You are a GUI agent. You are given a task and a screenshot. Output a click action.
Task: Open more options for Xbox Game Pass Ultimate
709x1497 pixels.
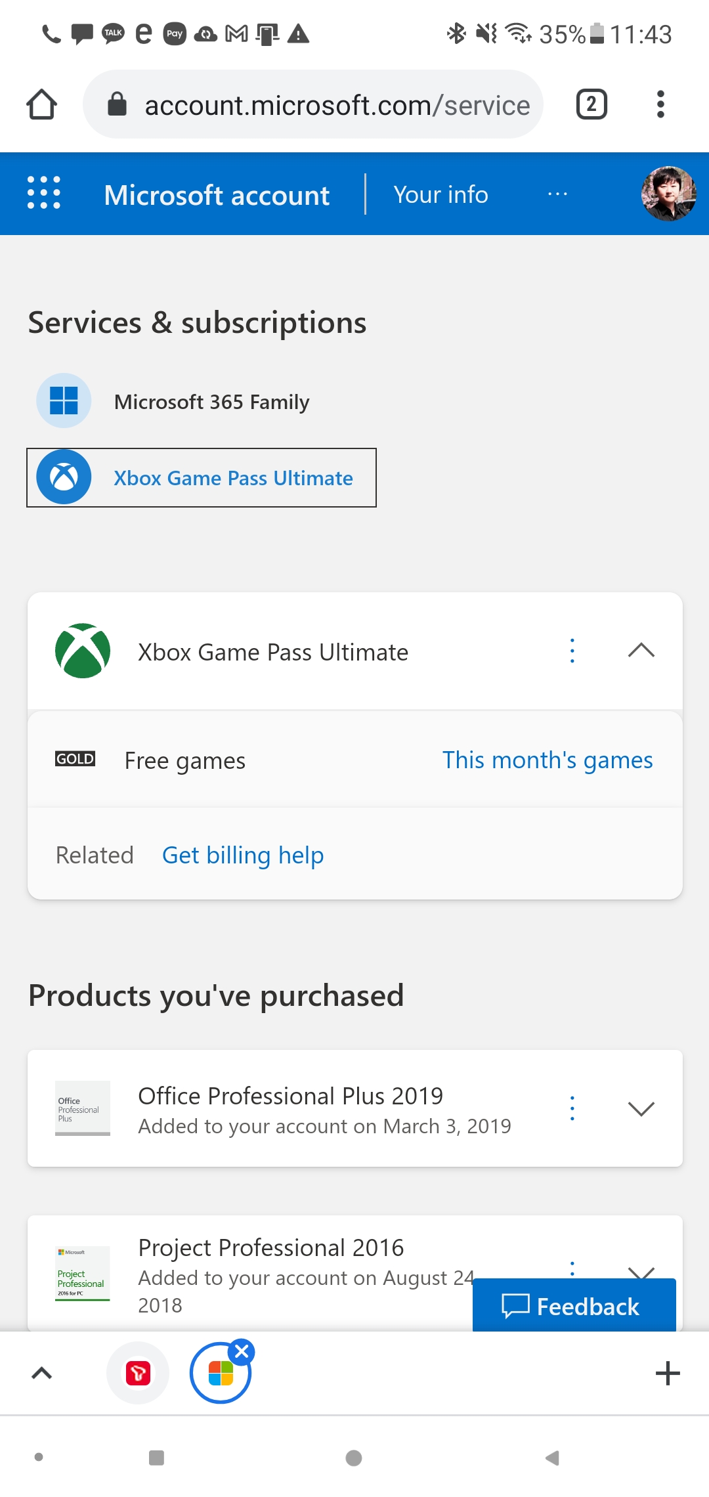[572, 651]
